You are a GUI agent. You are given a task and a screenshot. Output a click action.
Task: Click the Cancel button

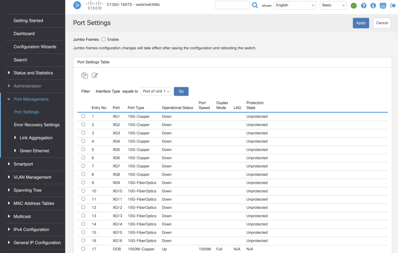click(x=382, y=23)
